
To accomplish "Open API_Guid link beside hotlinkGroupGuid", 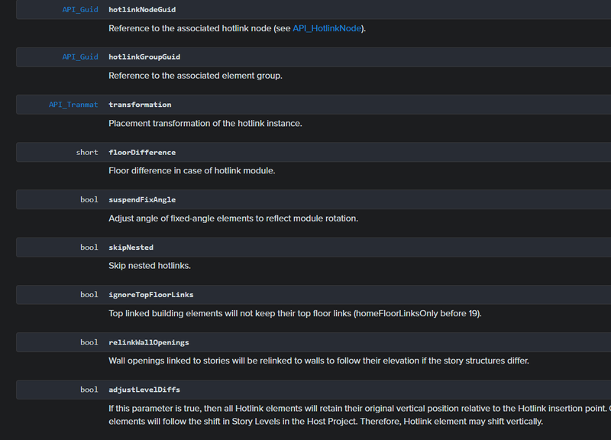I will [x=80, y=57].
